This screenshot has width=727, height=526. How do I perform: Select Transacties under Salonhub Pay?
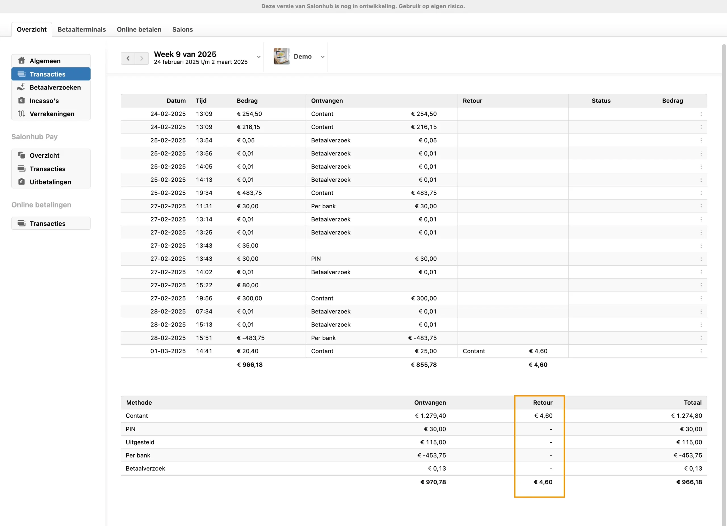click(x=47, y=169)
